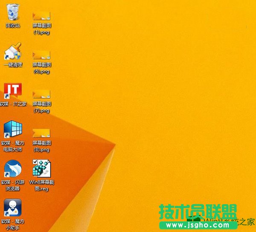The width and height of the screenshot is (256, 232).
Task: Select the 屏幕截图 (1).png thumbnail
Action: (41, 16)
